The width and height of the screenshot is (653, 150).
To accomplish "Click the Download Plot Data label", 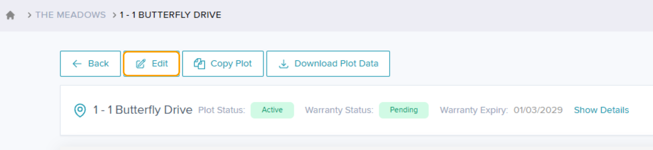I will [x=337, y=64].
